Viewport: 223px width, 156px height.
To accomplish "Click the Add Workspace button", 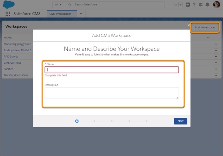I will [205, 27].
